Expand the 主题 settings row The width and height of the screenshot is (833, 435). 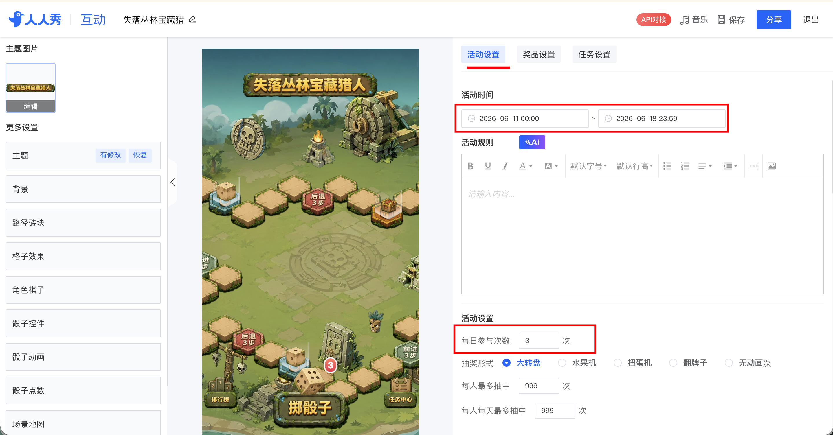(83, 155)
